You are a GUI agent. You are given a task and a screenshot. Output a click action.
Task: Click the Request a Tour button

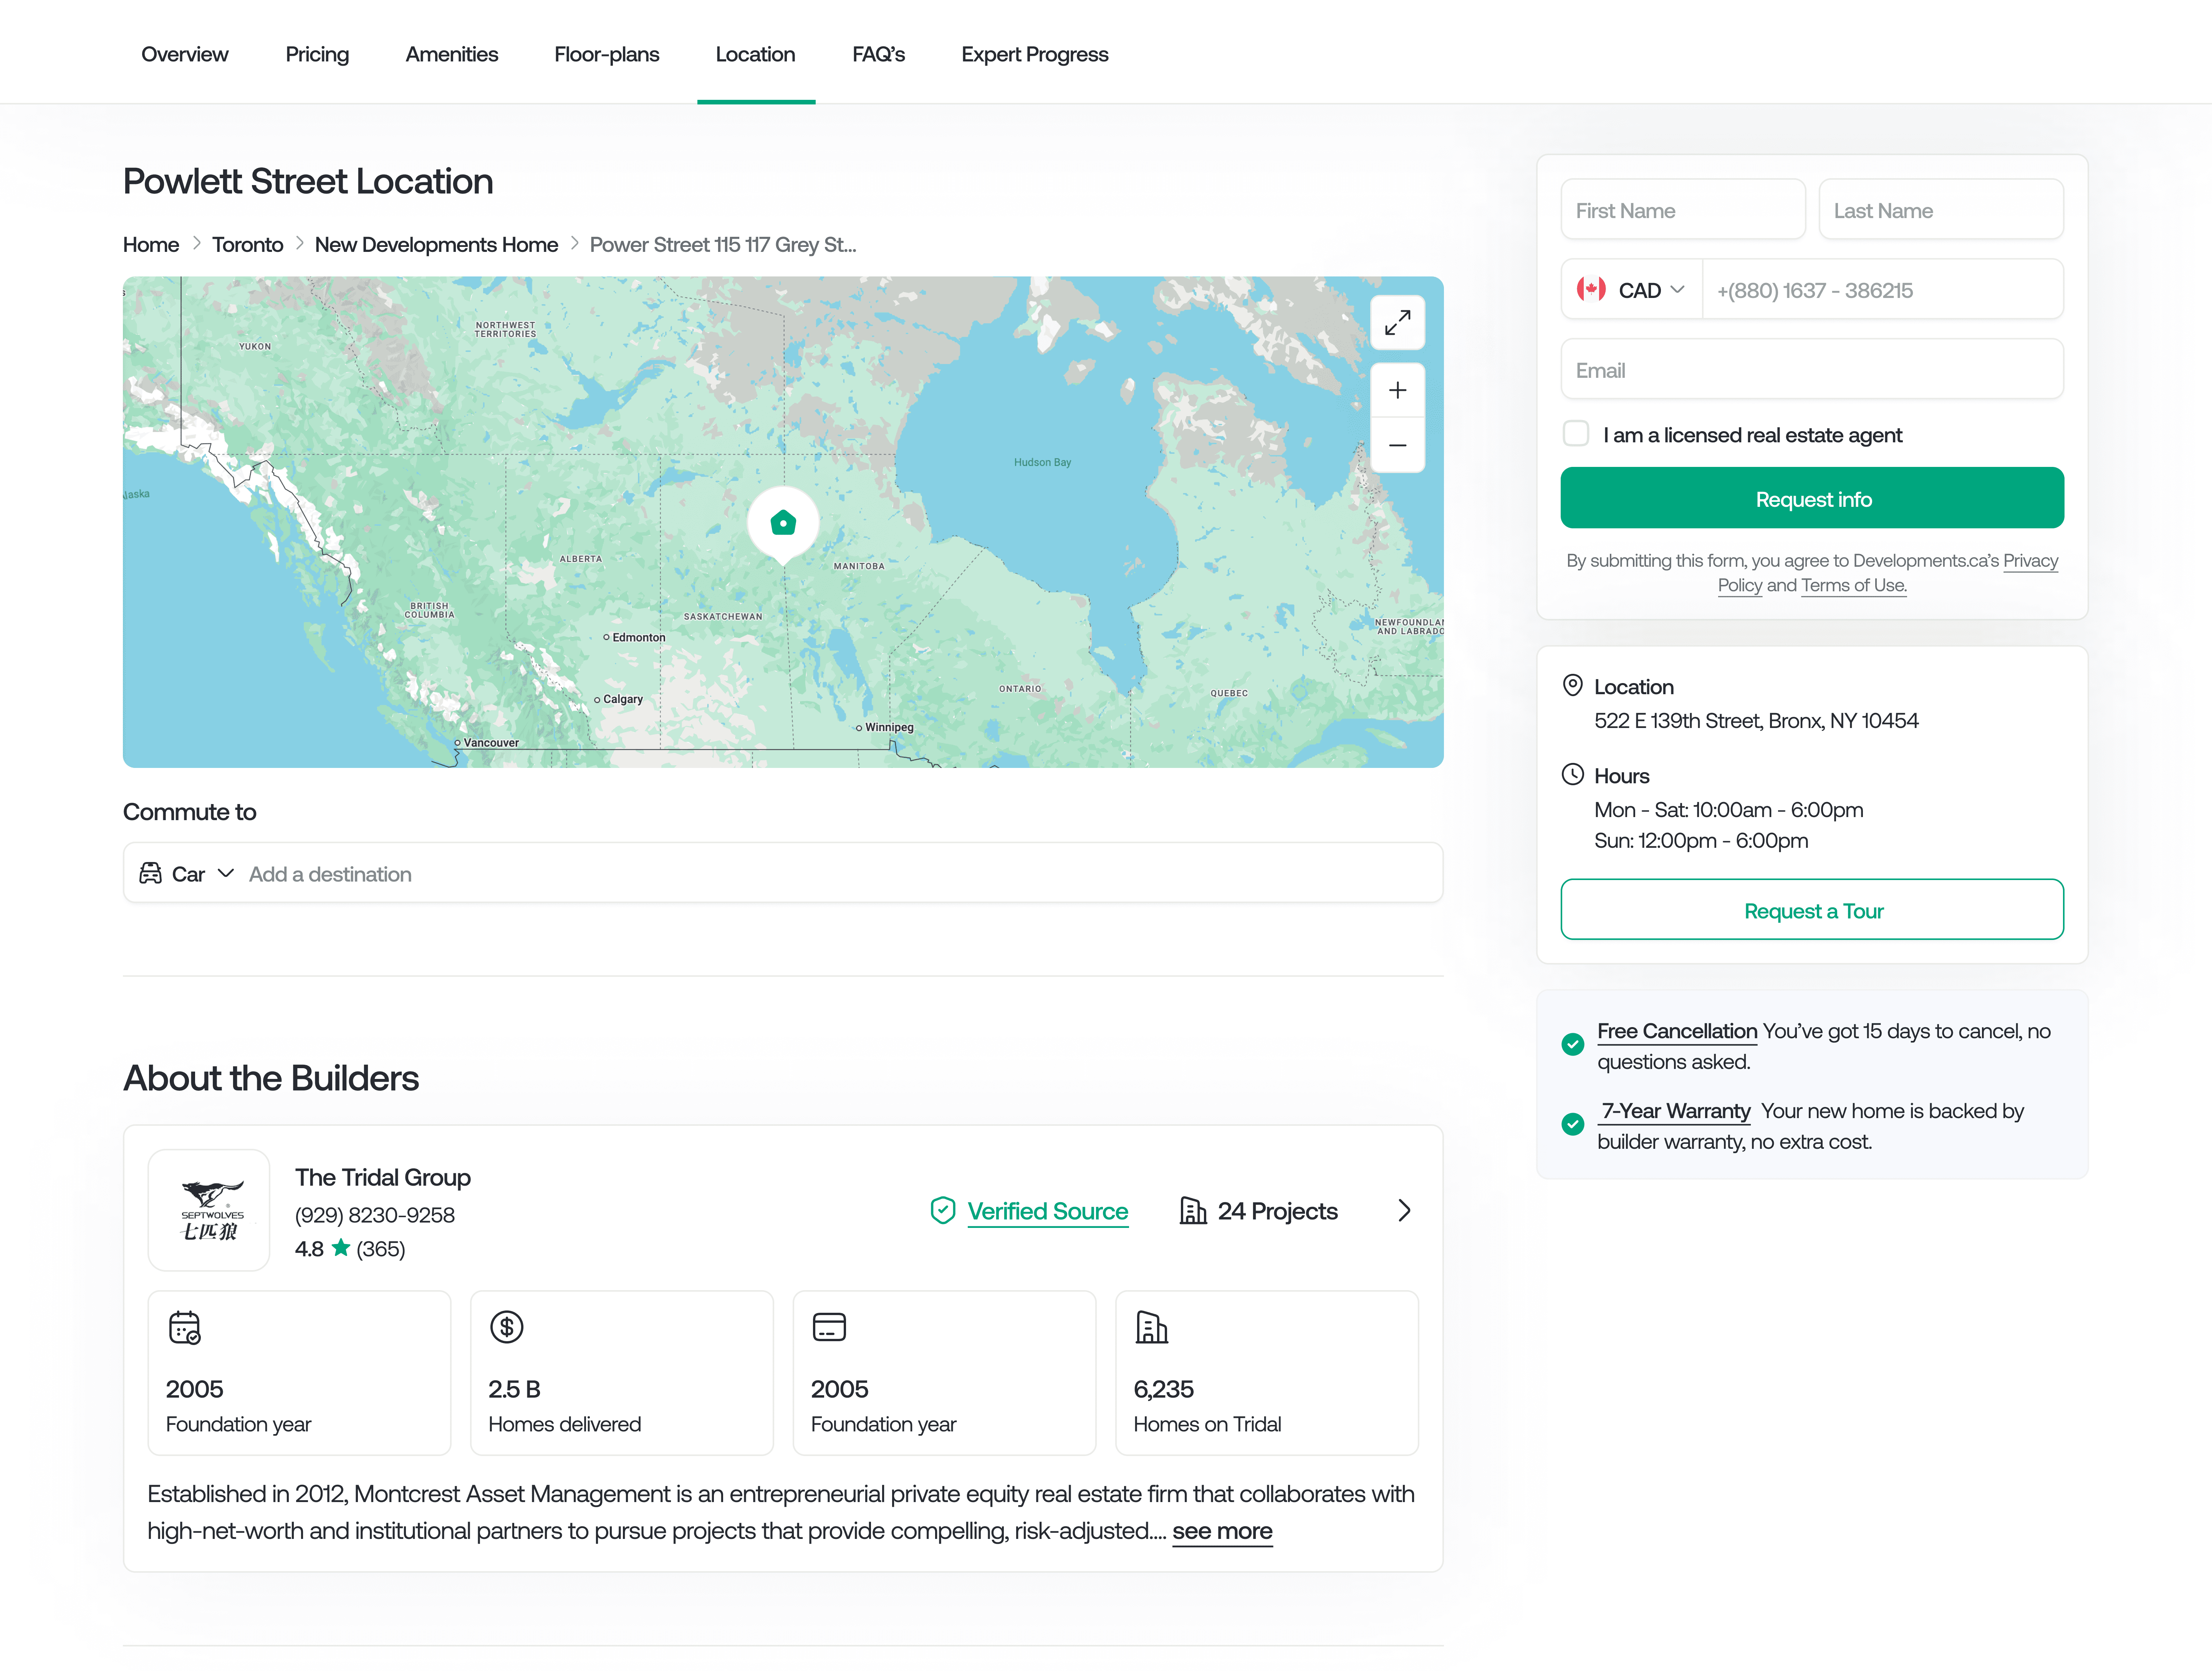1811,910
